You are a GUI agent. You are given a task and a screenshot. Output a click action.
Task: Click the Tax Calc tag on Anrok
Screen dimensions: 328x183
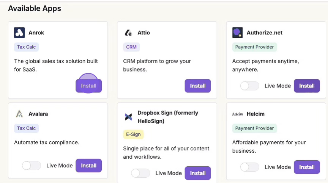(27, 47)
